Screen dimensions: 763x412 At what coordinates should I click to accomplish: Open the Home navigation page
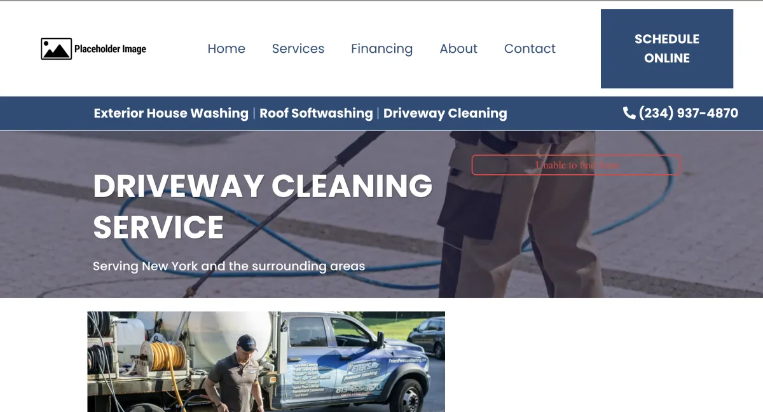pos(226,49)
